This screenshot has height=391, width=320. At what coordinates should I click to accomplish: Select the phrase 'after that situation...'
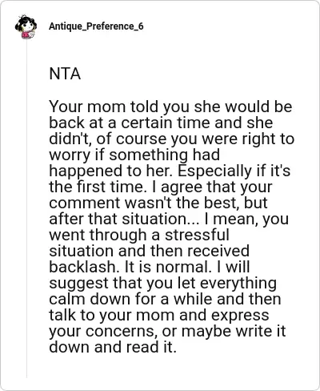coord(124,219)
